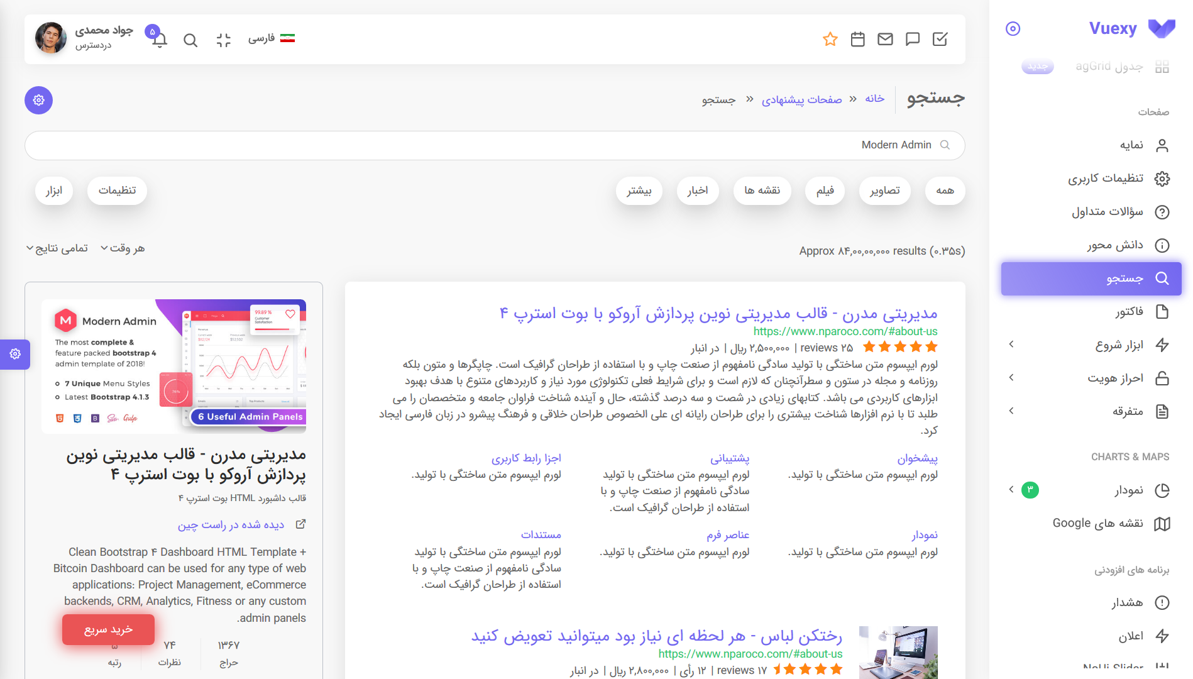The image size is (1193, 679).
Task: Open the هر وقت time dropdown
Action: (123, 248)
